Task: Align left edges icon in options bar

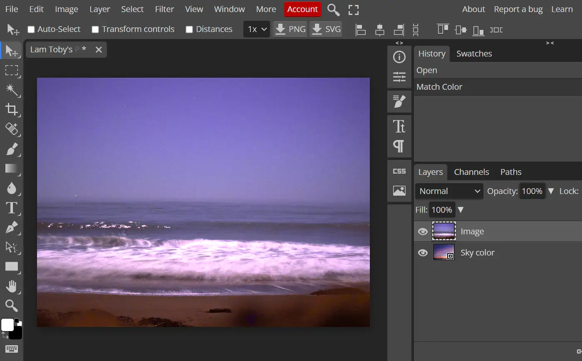Action: pos(361,29)
